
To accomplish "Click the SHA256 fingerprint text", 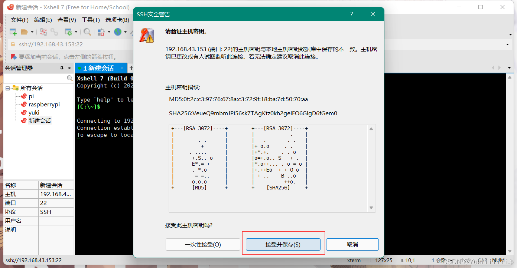I will pos(253,113).
